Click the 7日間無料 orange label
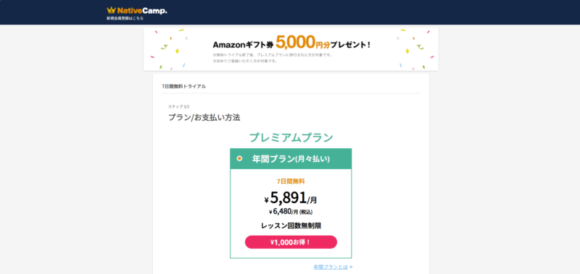The width and height of the screenshot is (580, 274). 291,181
